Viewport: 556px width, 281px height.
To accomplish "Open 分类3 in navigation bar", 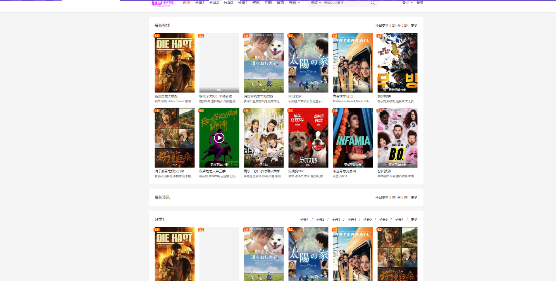I will coord(228,3).
